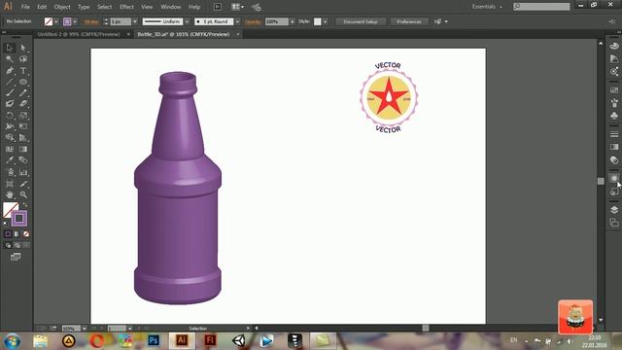Choose the Lasso tool
Screen dimensions: 622x350
tap(23, 59)
